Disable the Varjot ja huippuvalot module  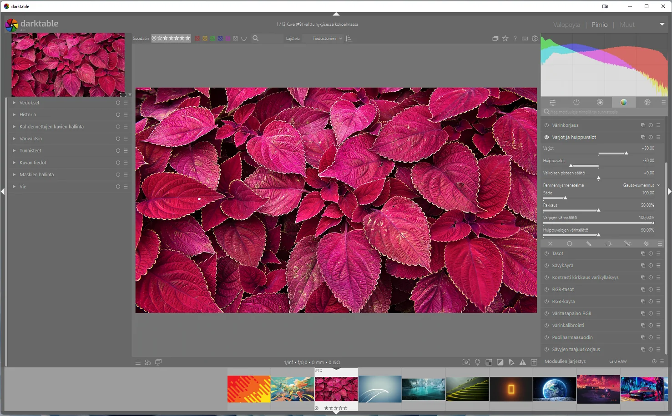coord(546,137)
